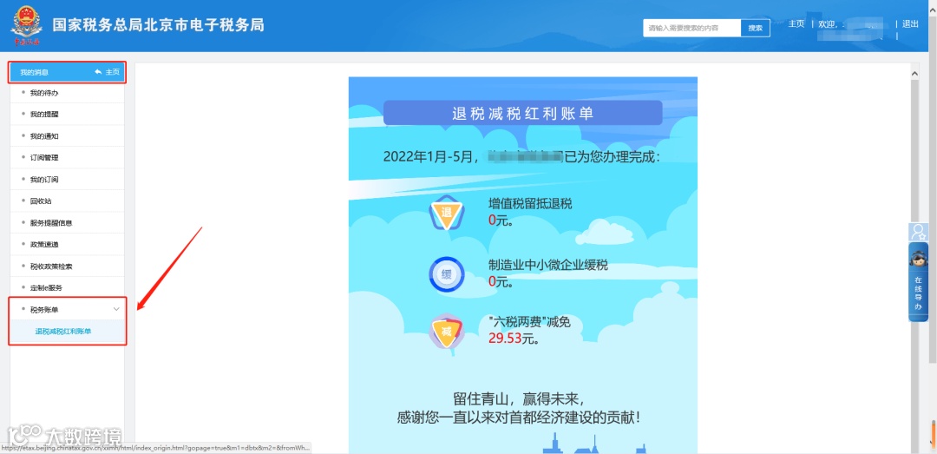This screenshot has height=454, width=937.
Task: Select the 税务账单 sidebar item
Action: [67, 309]
